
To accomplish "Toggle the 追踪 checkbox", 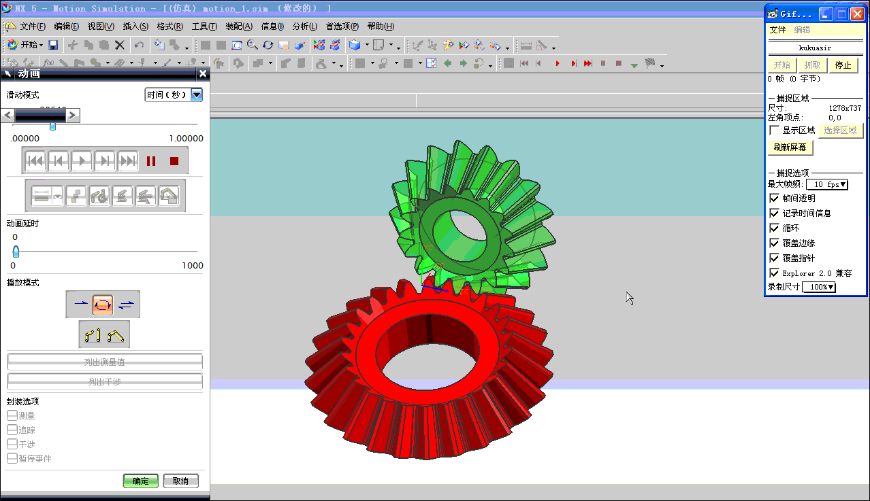I will [x=12, y=430].
